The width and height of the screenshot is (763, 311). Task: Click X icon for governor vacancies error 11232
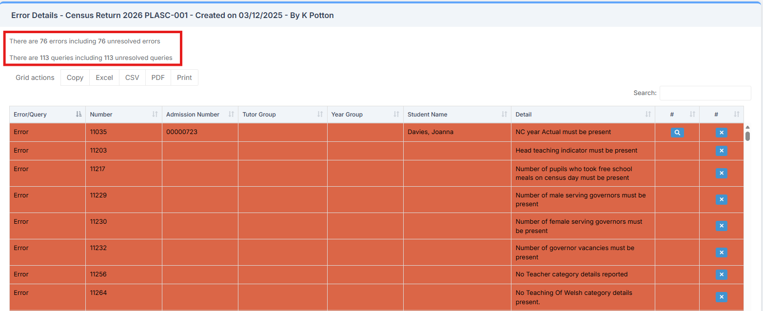point(721,253)
